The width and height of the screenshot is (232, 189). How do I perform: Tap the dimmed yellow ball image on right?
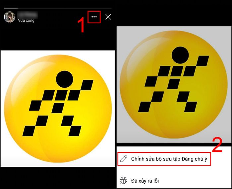[x=174, y=84]
